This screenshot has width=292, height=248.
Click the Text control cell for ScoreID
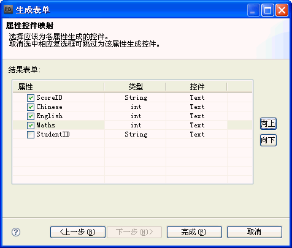[x=196, y=98]
